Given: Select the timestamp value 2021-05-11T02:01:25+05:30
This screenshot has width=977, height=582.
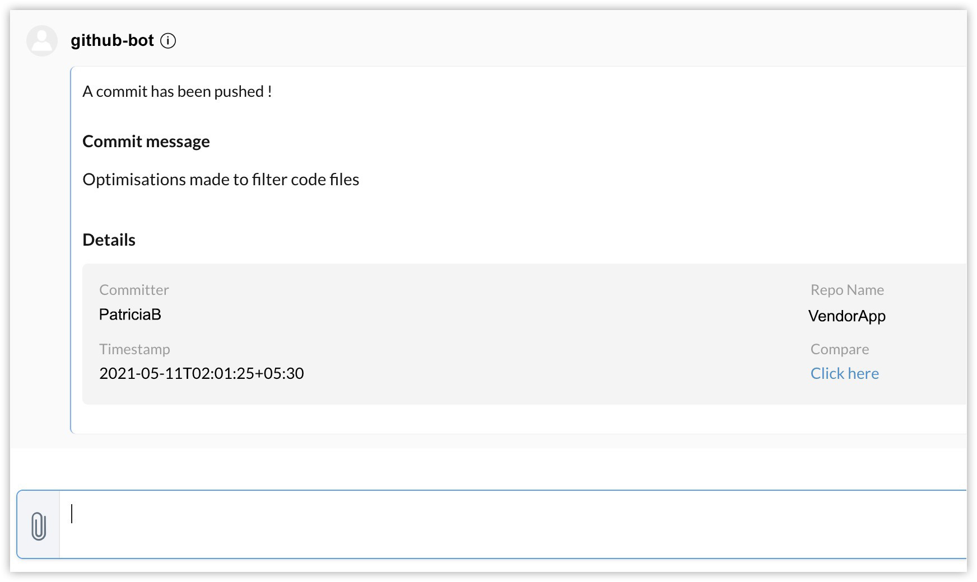Looking at the screenshot, I should tap(201, 373).
